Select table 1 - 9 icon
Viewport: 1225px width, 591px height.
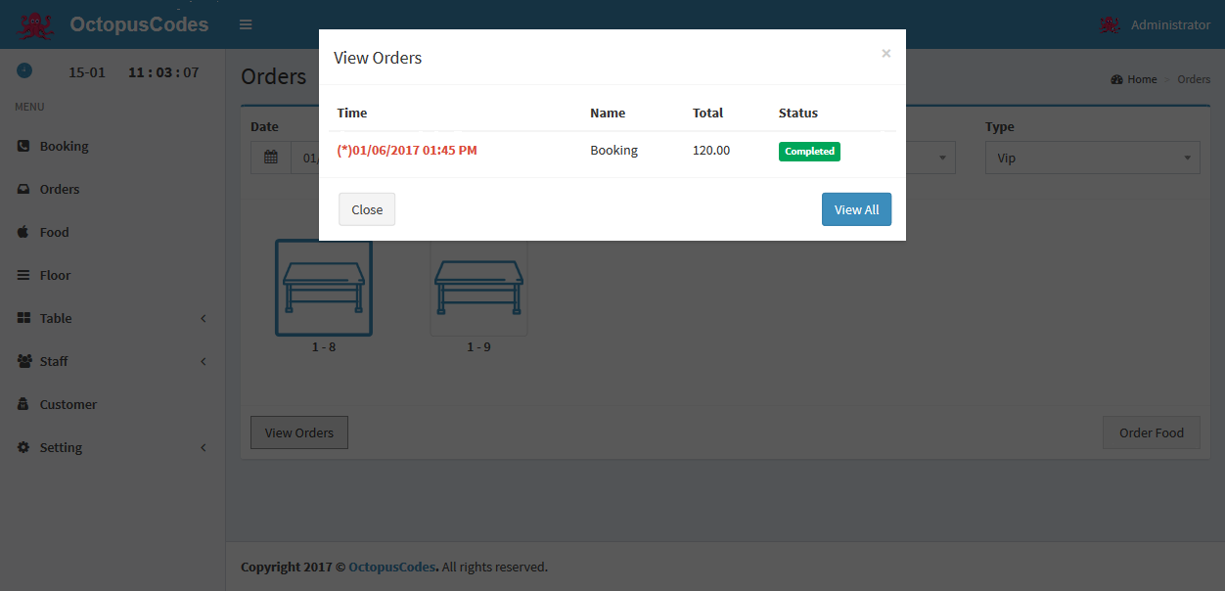pos(478,288)
